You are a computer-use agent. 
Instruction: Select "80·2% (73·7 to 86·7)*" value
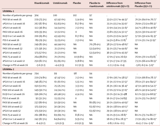pyautogui.click(x=146, y=115)
